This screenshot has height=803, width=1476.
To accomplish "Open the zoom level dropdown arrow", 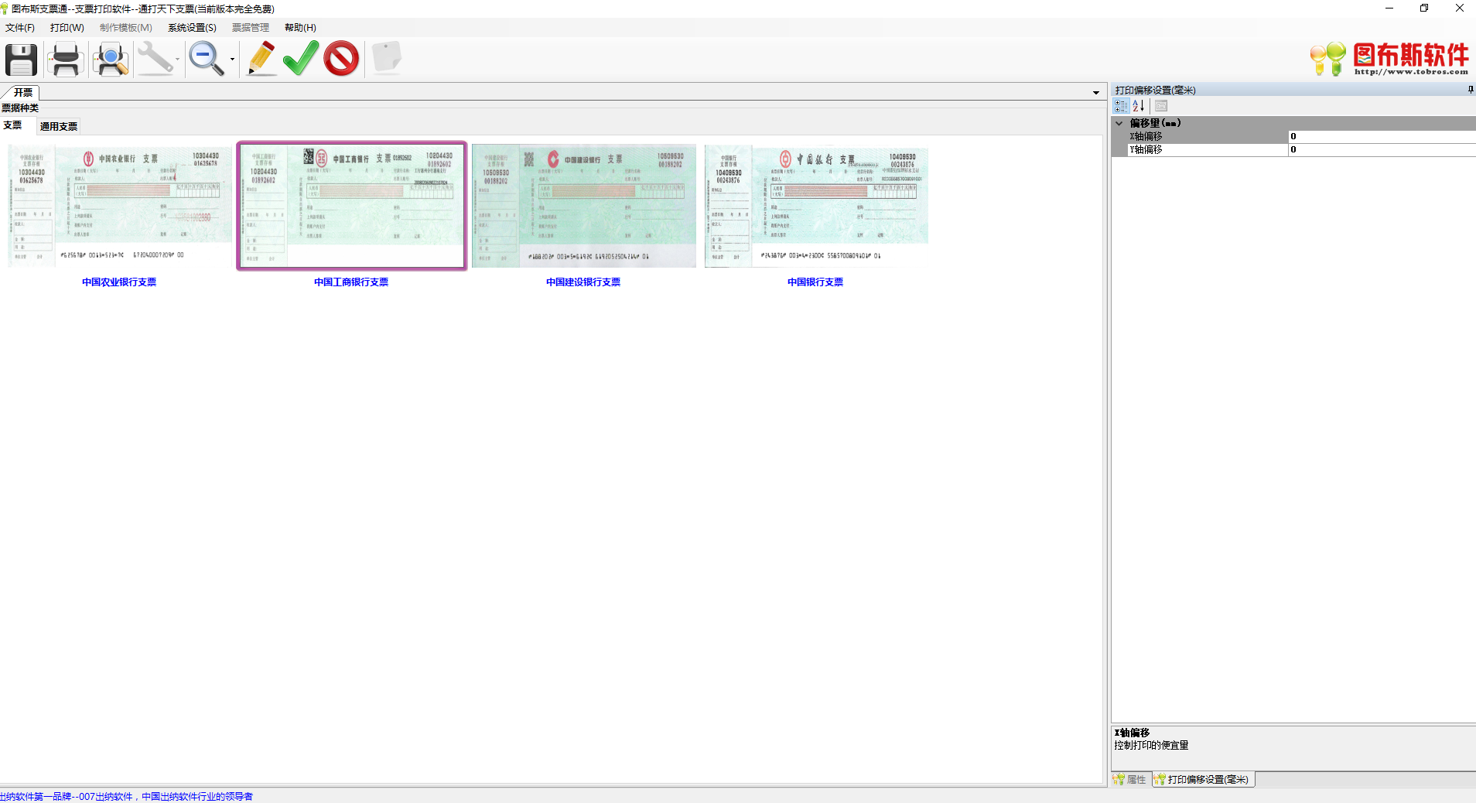I will pos(232,60).
